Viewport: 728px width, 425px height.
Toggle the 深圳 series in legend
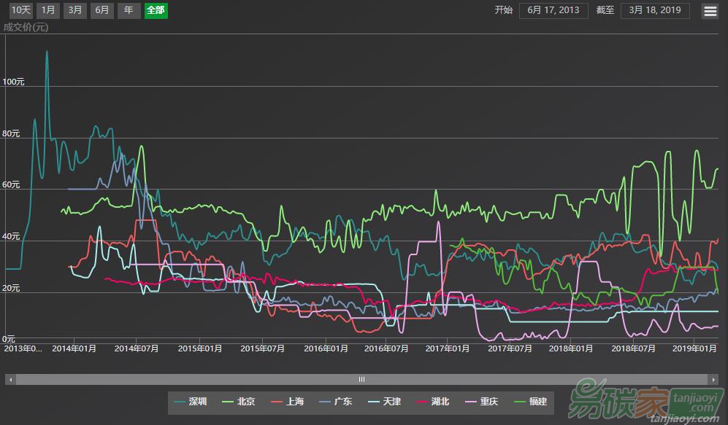[x=191, y=401]
